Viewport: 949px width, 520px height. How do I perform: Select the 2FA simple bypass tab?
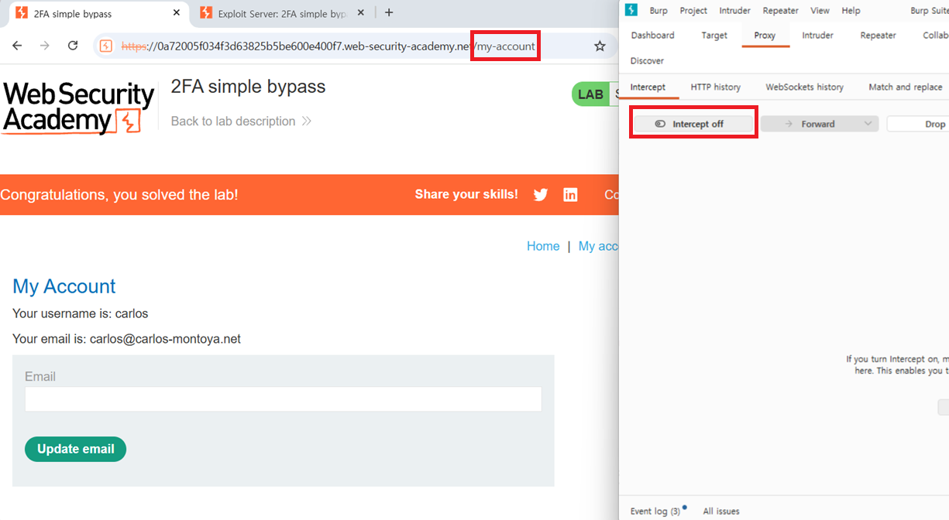tap(98, 13)
